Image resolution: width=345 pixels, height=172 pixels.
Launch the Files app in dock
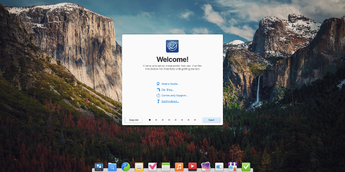(112, 167)
